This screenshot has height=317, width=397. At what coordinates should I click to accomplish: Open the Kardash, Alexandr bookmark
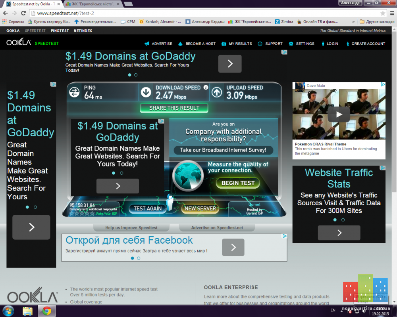click(x=160, y=22)
